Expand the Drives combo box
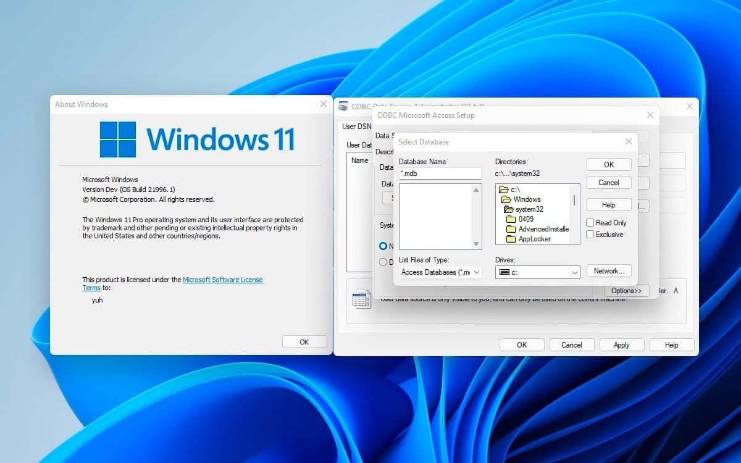This screenshot has width=741, height=463. 537,272
